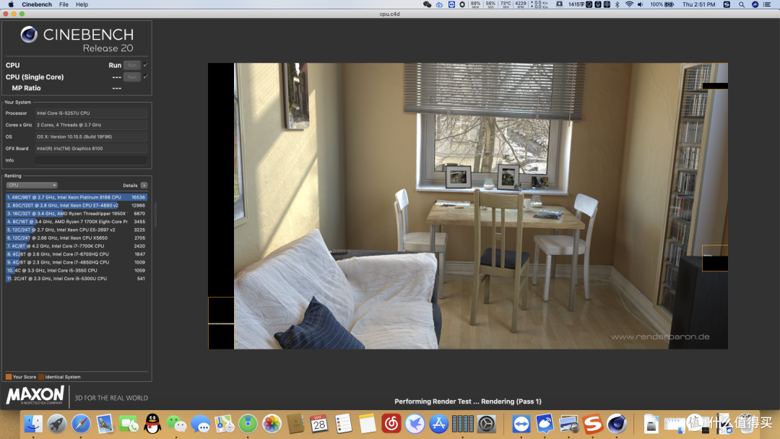Select ranking row Intel Xeon CPU X5650
The image size is (780, 439).
tap(76, 238)
